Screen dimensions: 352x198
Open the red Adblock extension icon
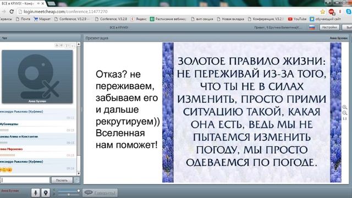click(x=331, y=12)
